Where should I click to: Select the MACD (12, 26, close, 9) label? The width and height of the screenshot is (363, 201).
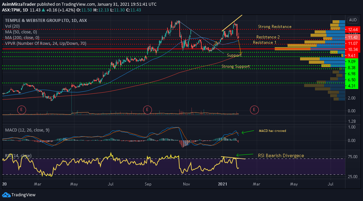coord(27,130)
